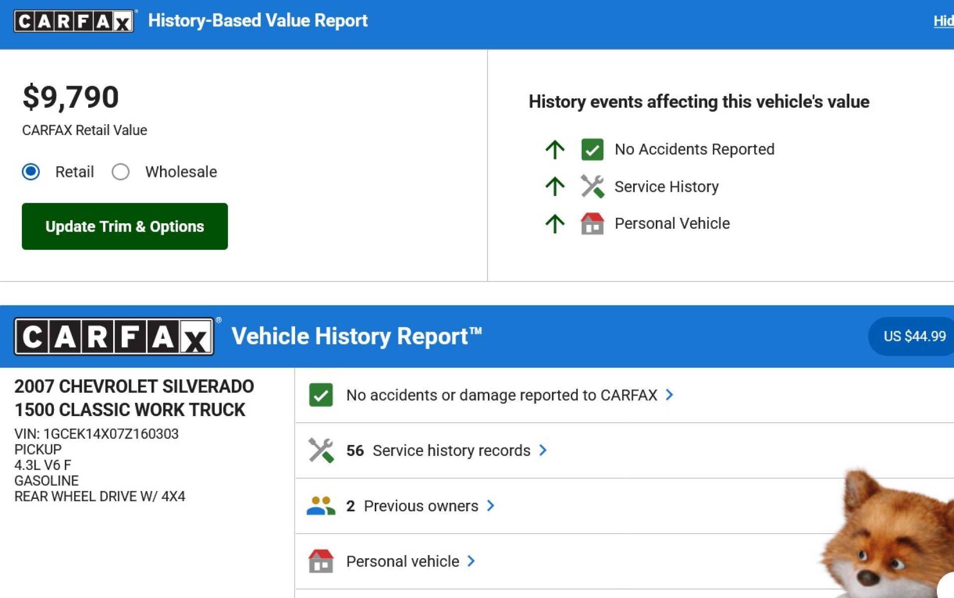Click the CARFAX logo in Value Report header
This screenshot has width=954, height=598.
(x=74, y=21)
